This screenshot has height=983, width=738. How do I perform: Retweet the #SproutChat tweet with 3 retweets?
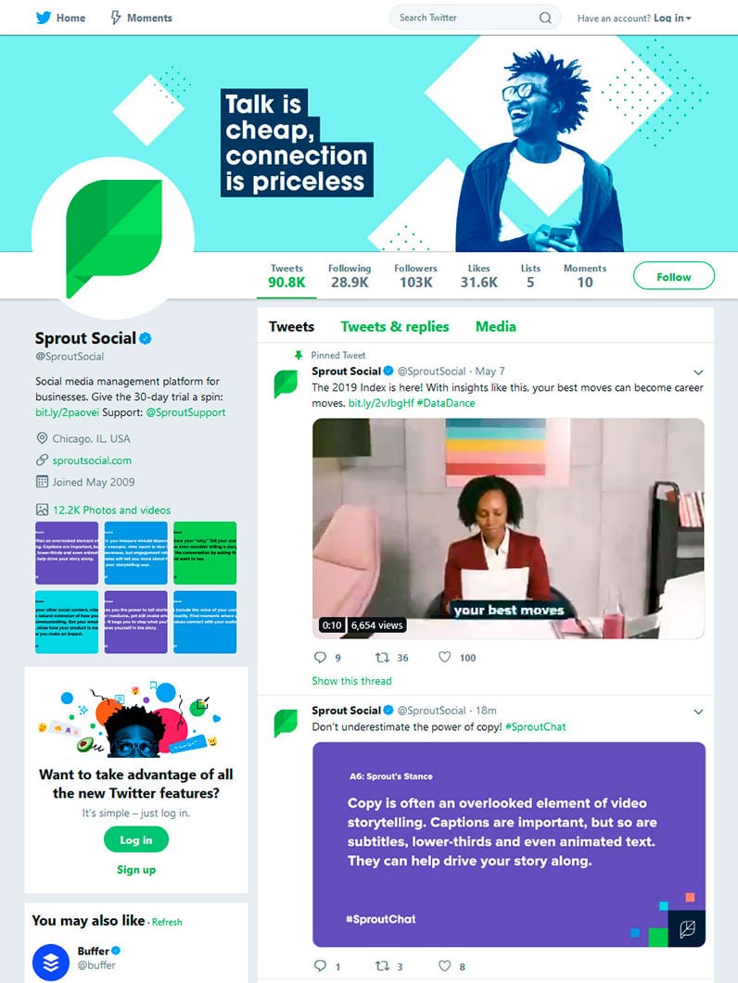point(382,965)
